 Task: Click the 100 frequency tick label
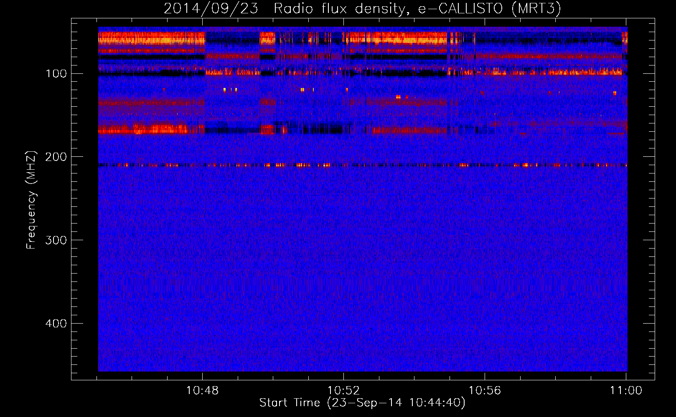(56, 74)
